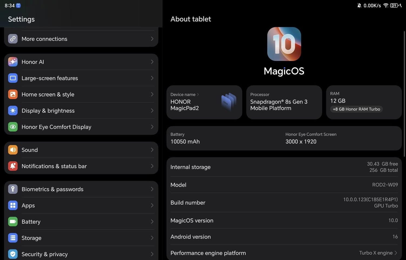Tap the Sound speaker icon
This screenshot has width=406, height=260.
click(x=13, y=150)
